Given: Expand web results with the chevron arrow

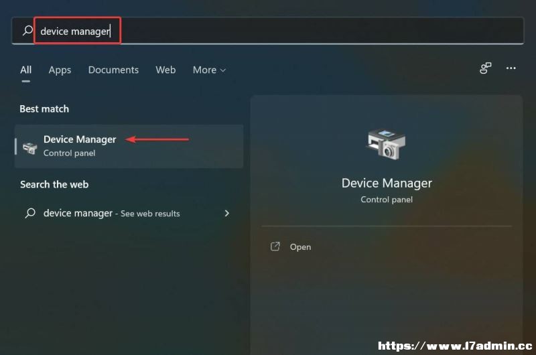Looking at the screenshot, I should [x=226, y=213].
